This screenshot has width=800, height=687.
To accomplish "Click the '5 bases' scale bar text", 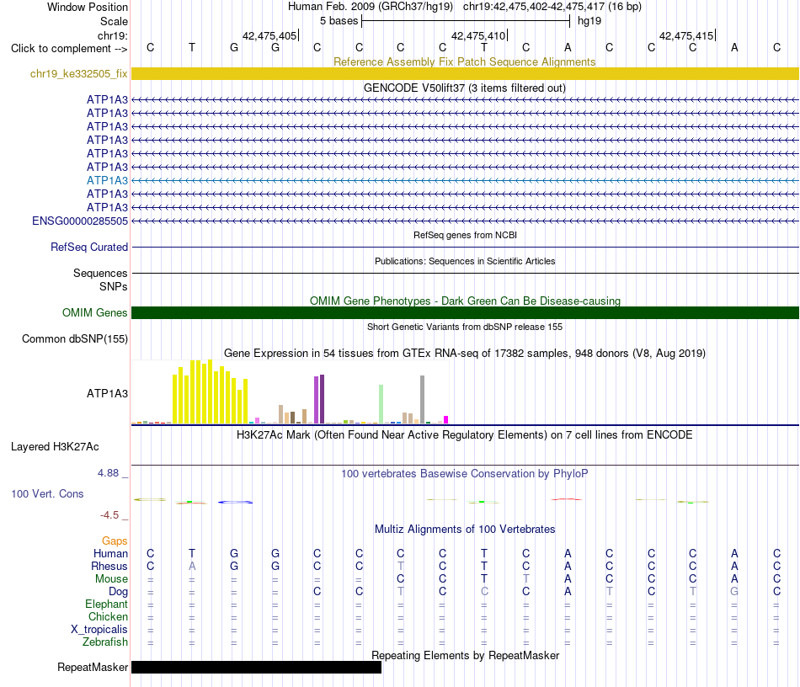I will click(x=339, y=21).
